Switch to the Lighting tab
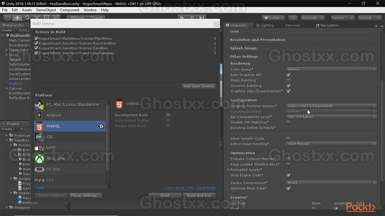 point(265,25)
